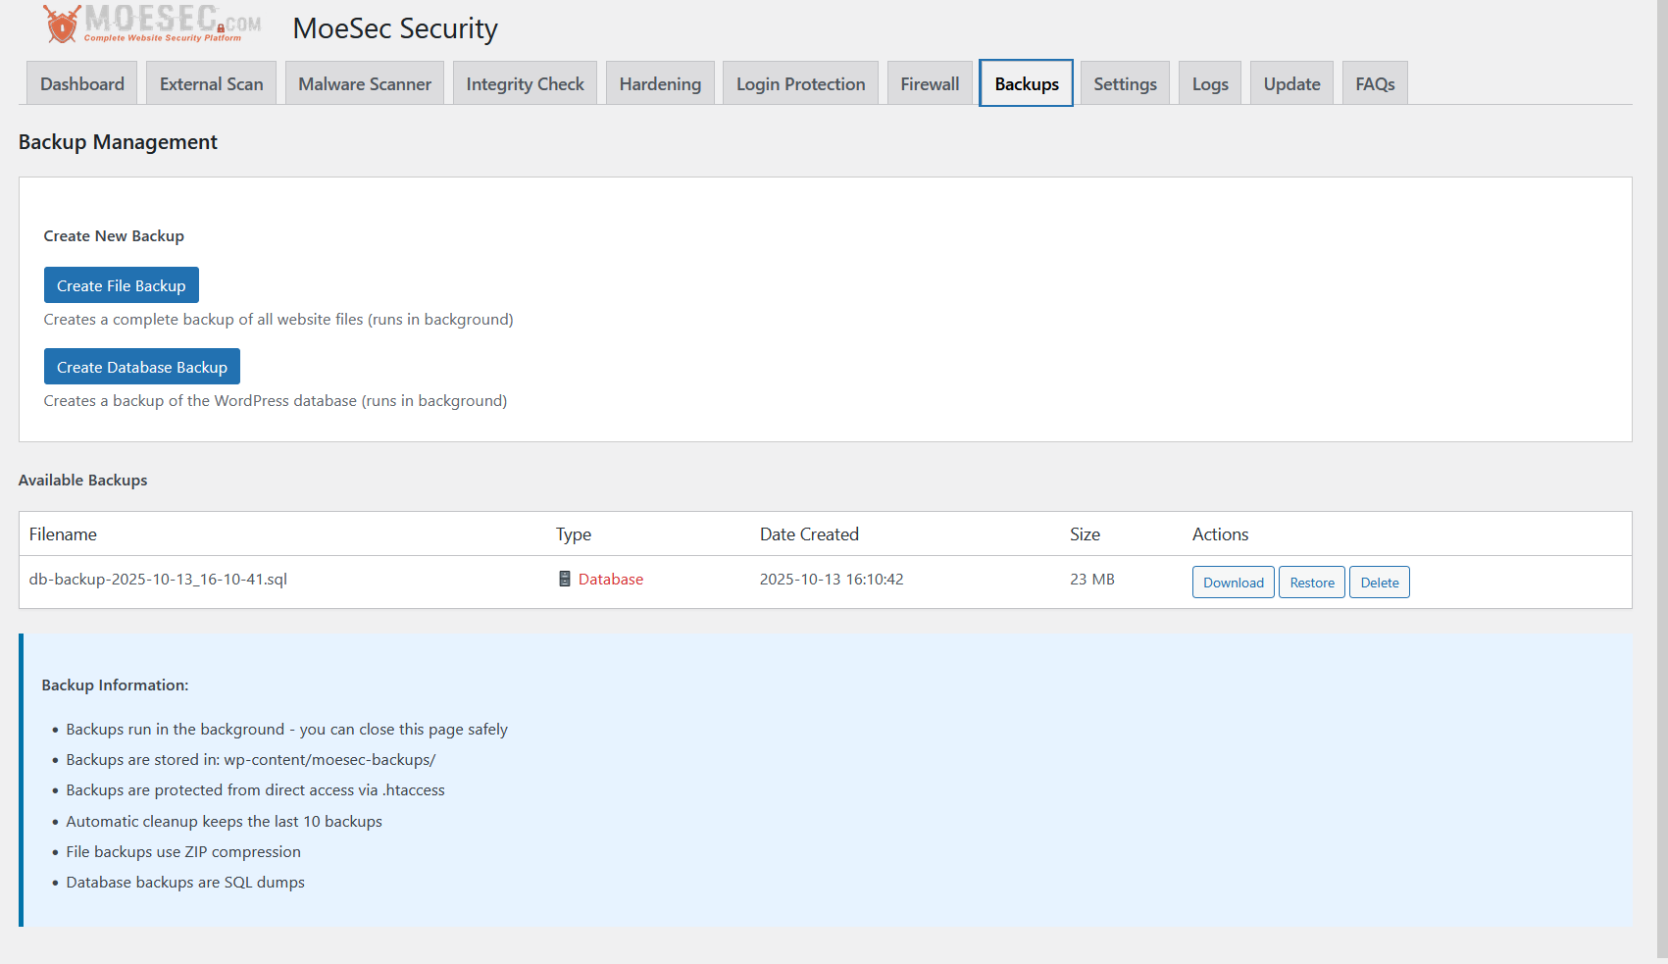This screenshot has width=1668, height=964.
Task: Restore the database backup
Action: tap(1312, 583)
